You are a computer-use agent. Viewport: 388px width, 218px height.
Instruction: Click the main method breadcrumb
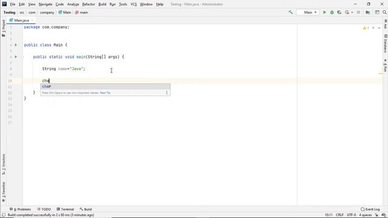[x=81, y=12]
